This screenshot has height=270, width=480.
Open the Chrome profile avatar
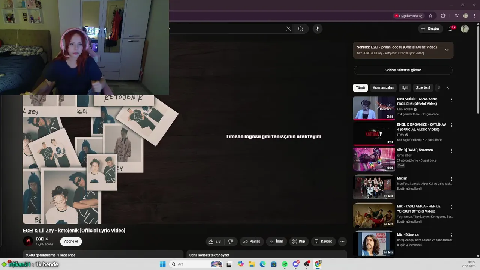click(x=465, y=16)
